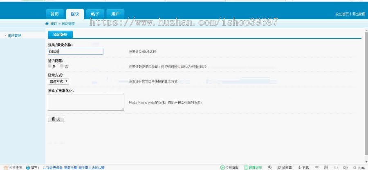The height and width of the screenshot is (170, 368).
Task: Click the 版块管理 breadcrumb text
Action: coord(68,24)
